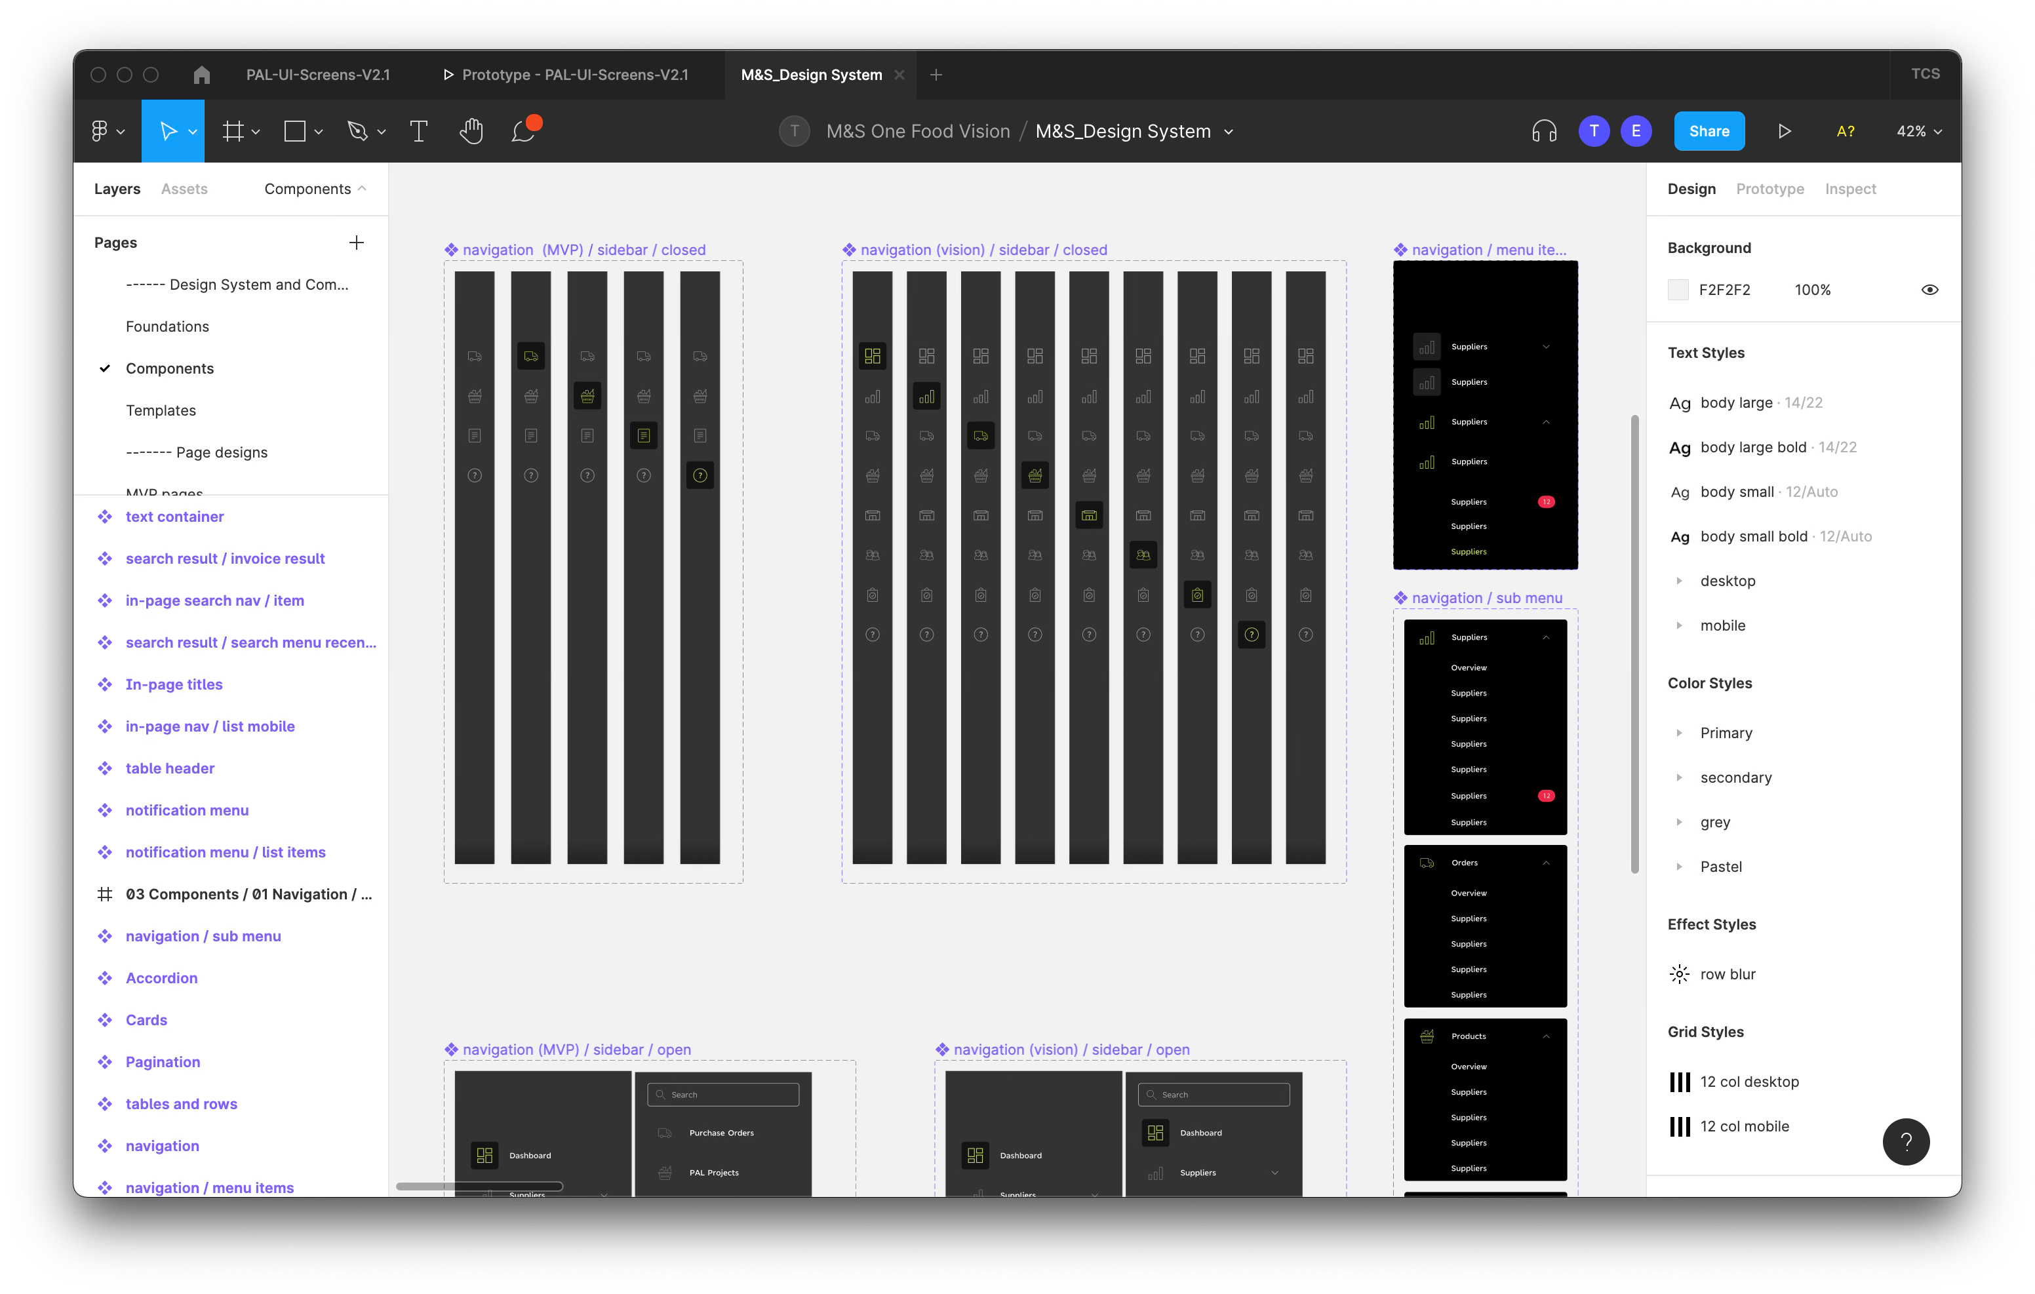This screenshot has width=2035, height=1294.
Task: Open shape tools dropdown arrow
Action: (x=319, y=132)
